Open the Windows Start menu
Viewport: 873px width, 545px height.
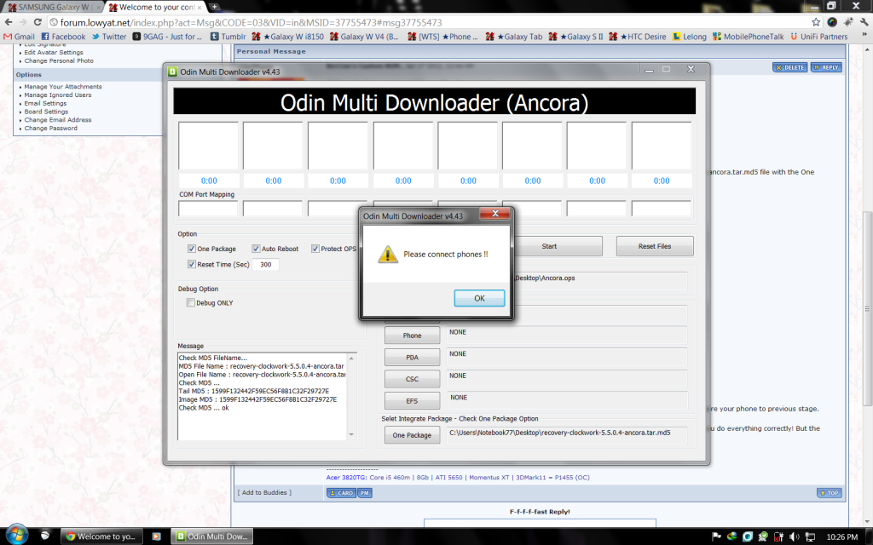coord(17,535)
